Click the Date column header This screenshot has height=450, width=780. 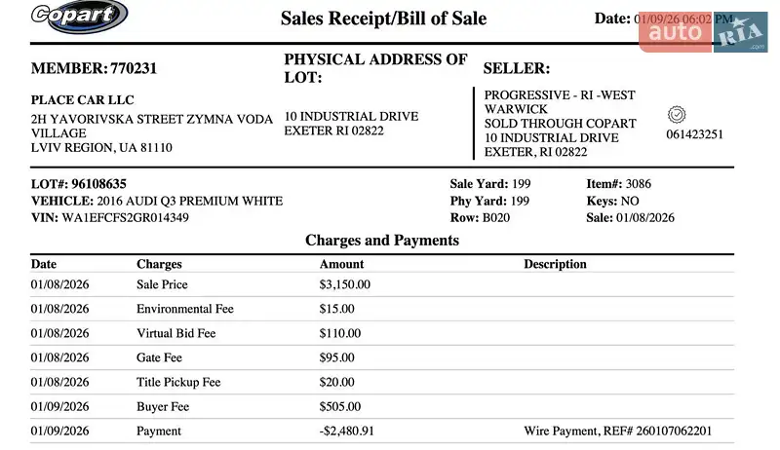click(x=44, y=264)
